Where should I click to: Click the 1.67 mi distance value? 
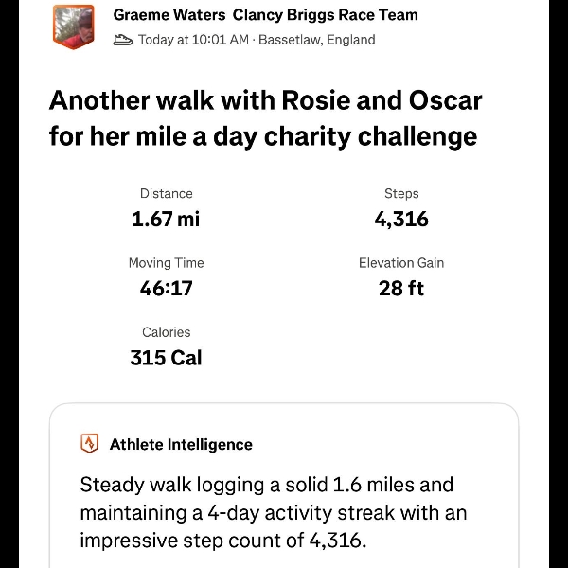pos(166,220)
